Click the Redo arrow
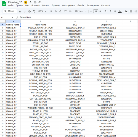 coord(25,11)
